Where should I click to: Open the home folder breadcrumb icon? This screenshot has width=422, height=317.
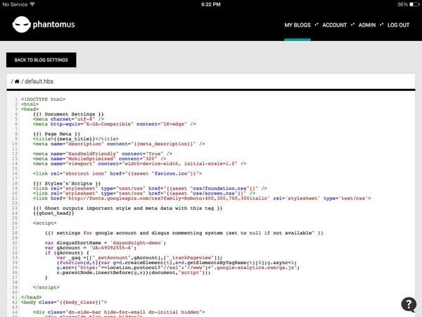point(17,82)
